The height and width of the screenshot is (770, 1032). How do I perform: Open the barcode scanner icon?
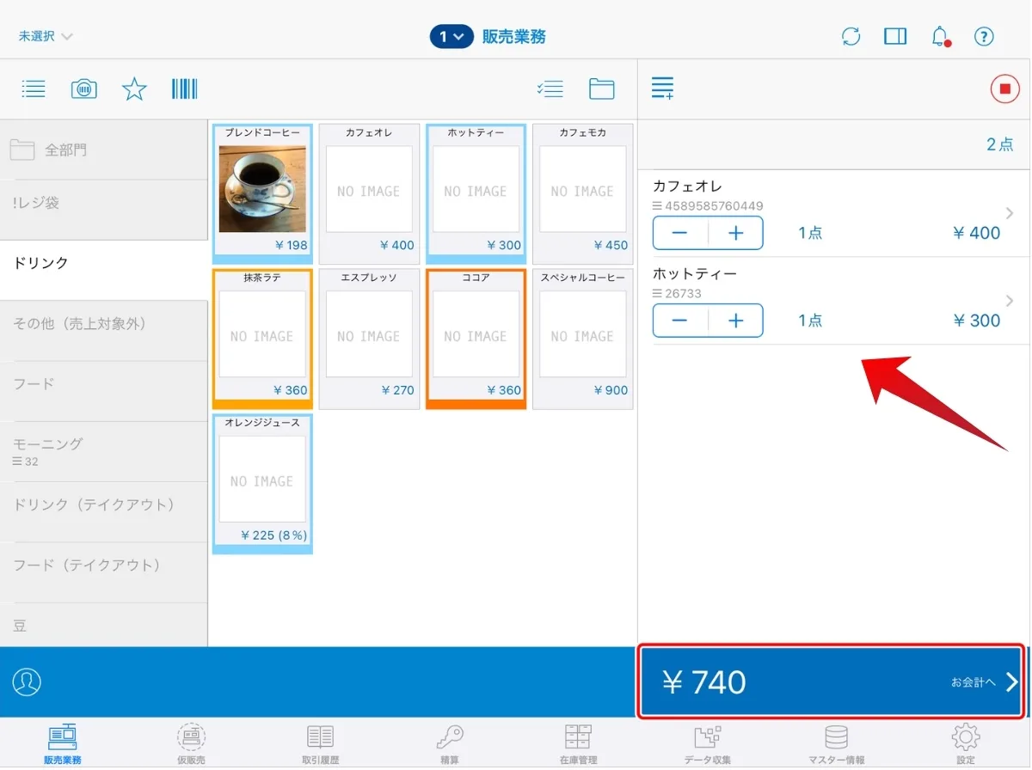pyautogui.click(x=184, y=89)
